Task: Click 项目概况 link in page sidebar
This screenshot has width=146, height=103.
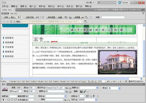Action: coord(9,38)
